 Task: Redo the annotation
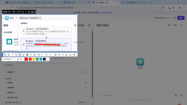[x=50, y=55]
